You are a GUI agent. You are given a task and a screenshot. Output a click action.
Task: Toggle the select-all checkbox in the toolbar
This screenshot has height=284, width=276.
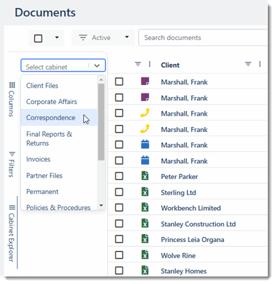[38, 38]
